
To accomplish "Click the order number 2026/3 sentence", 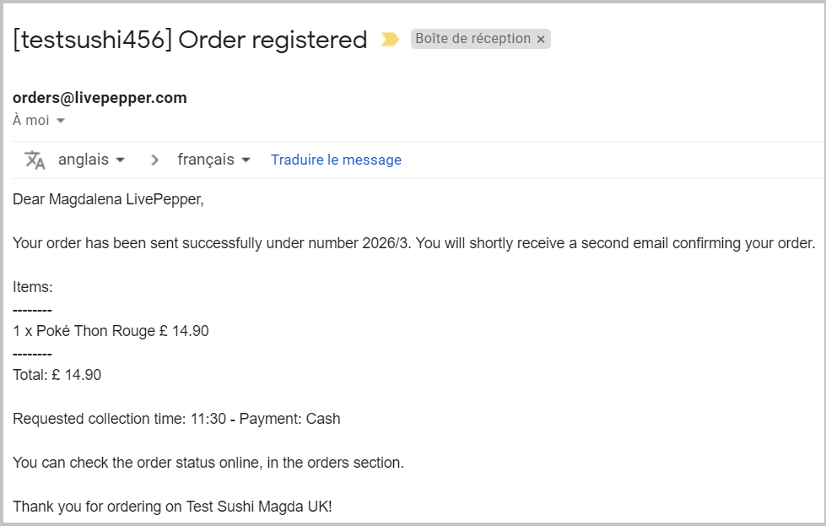I will click(x=413, y=243).
